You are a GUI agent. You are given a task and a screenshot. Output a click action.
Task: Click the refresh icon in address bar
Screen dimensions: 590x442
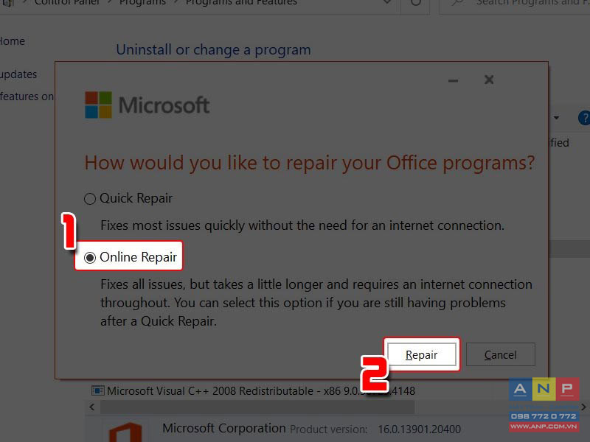point(415,3)
